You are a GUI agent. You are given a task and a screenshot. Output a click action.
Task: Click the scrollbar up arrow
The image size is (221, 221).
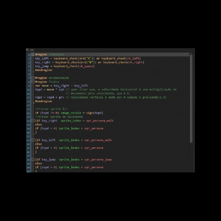click(191, 53)
